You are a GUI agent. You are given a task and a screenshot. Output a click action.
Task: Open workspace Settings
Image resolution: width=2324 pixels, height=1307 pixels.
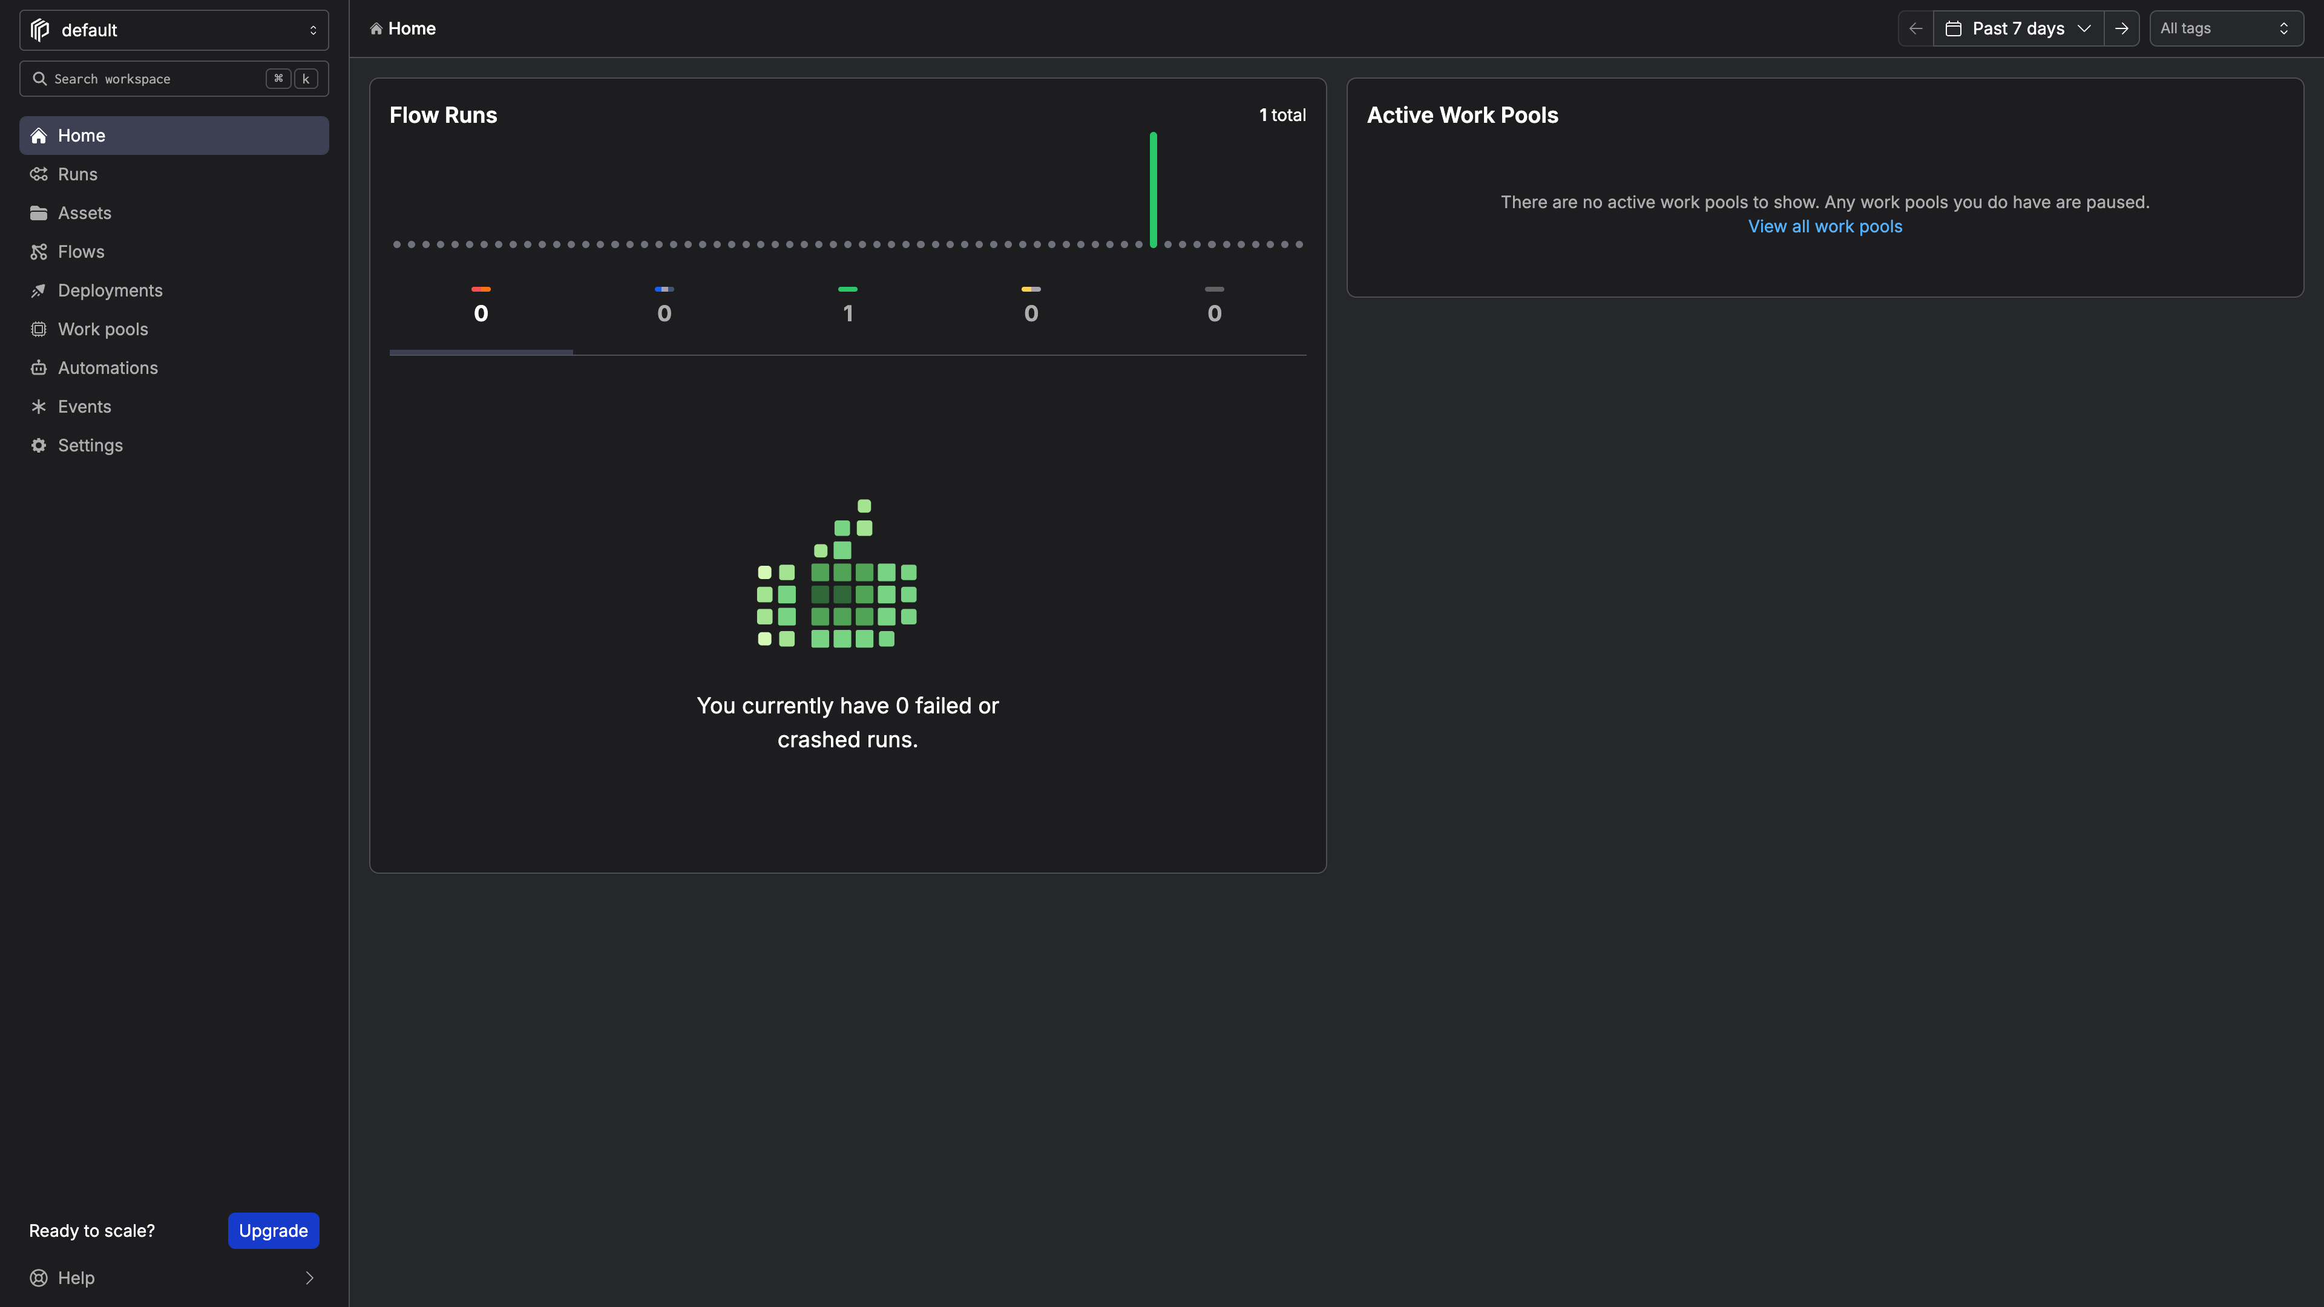[x=90, y=445]
